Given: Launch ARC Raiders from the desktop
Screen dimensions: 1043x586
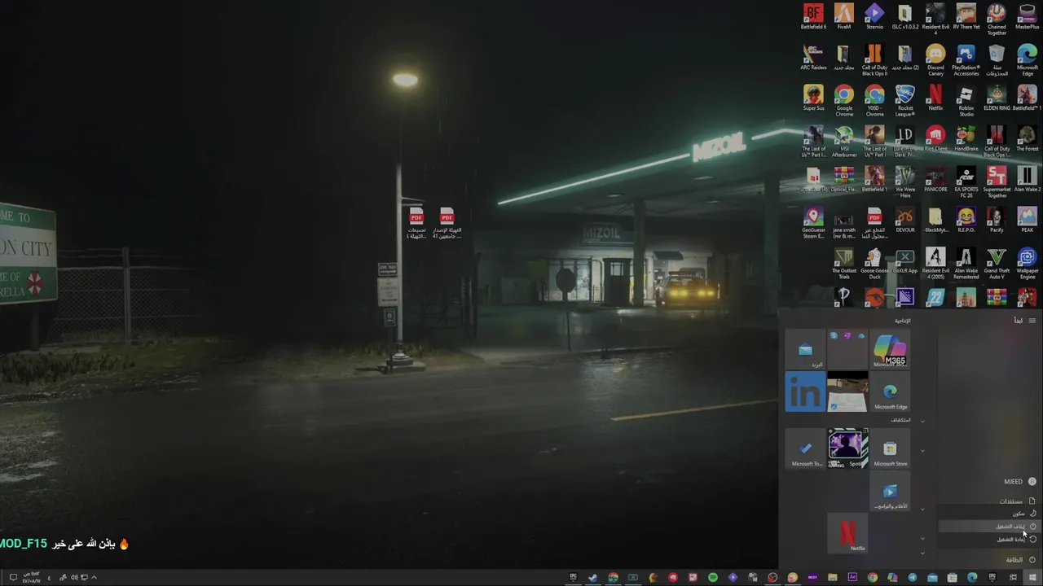Looking at the screenshot, I should click(813, 57).
